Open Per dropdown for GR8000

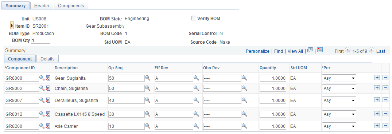[339, 78]
